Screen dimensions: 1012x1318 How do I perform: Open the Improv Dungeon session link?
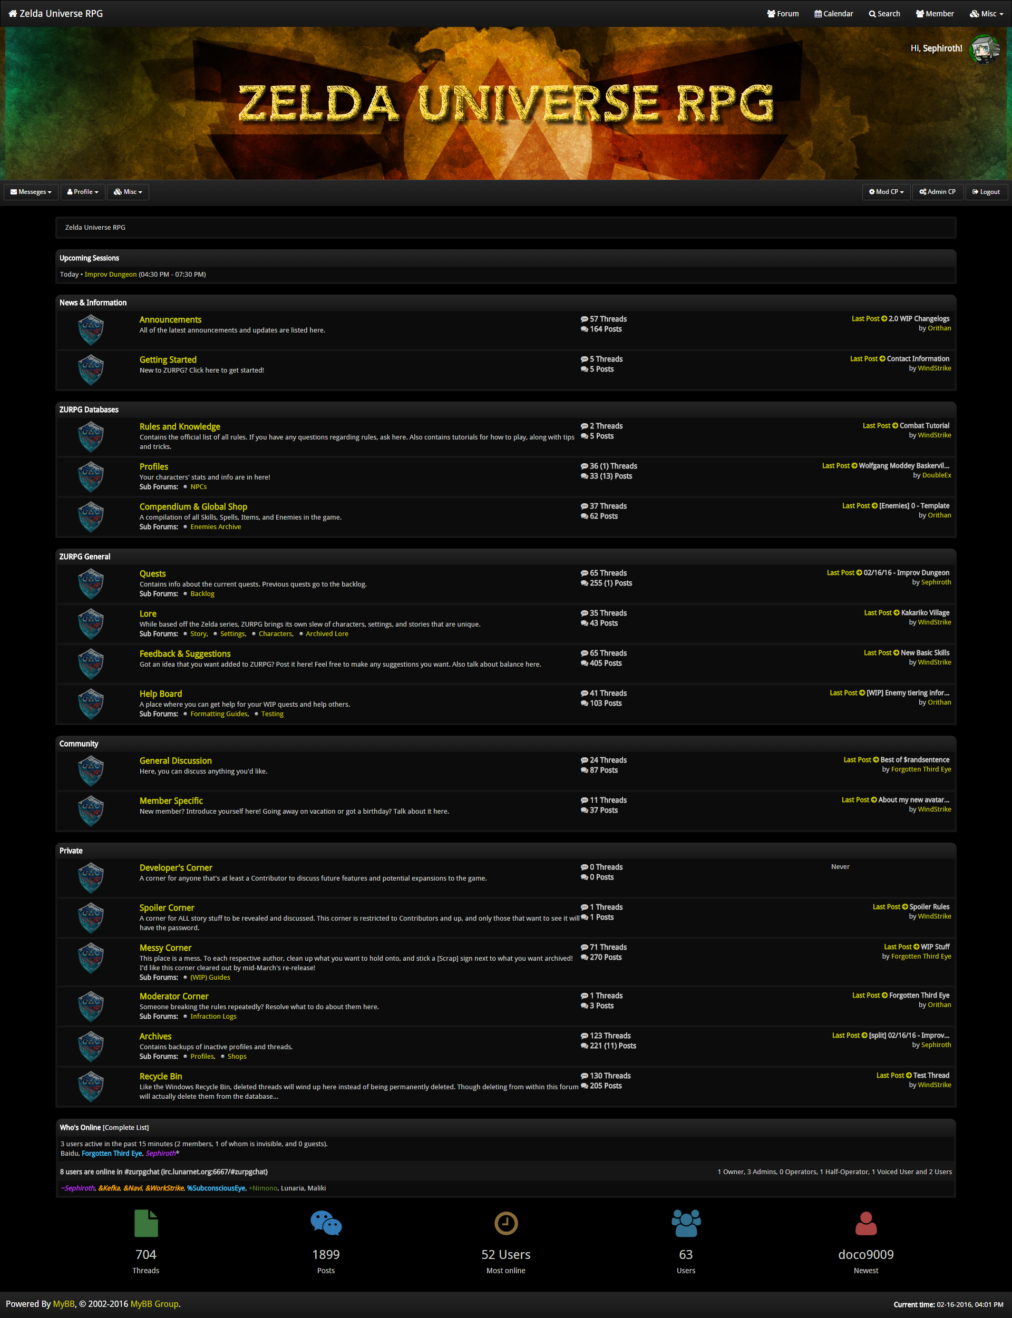click(111, 275)
